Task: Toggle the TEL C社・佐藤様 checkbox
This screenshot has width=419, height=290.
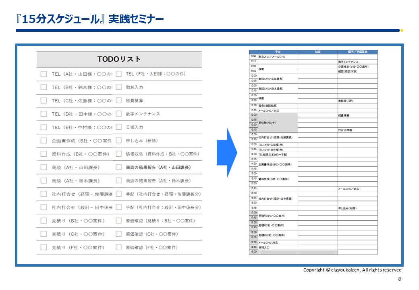Action: point(44,101)
